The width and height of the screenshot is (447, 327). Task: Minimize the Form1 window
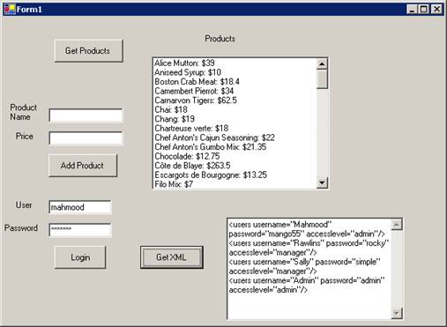click(x=412, y=10)
